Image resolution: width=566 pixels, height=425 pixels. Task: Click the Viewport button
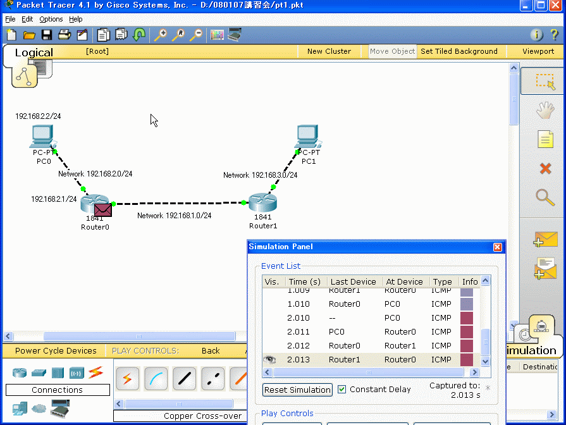tap(538, 51)
